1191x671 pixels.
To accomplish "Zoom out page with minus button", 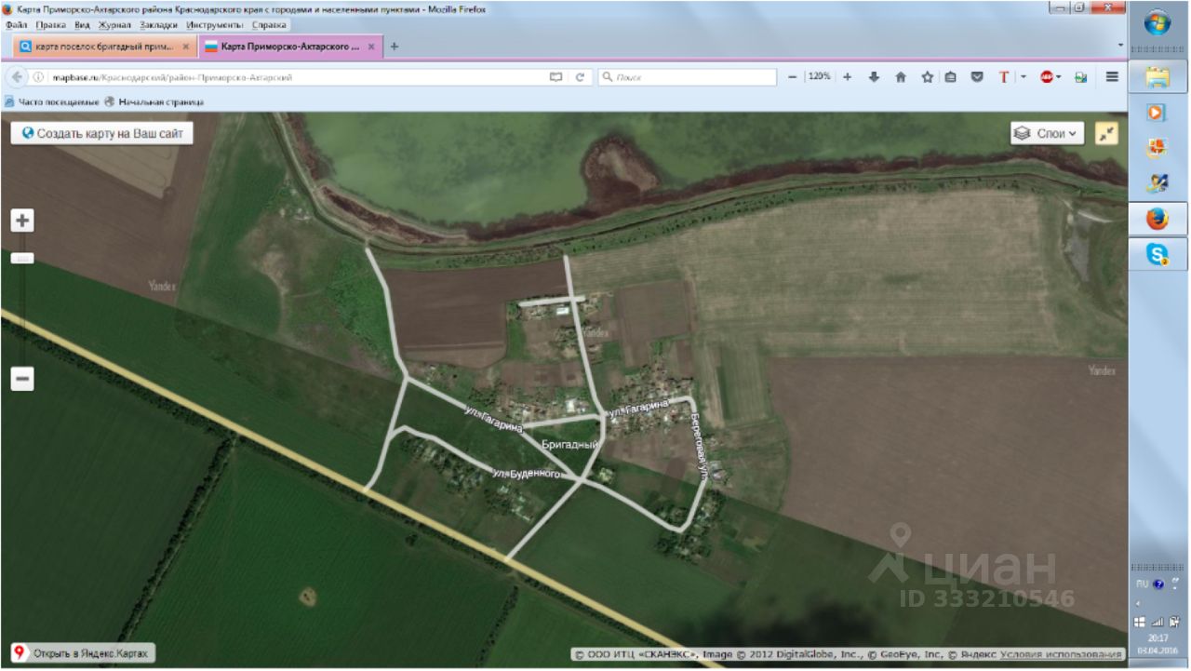I will pyautogui.click(x=792, y=77).
